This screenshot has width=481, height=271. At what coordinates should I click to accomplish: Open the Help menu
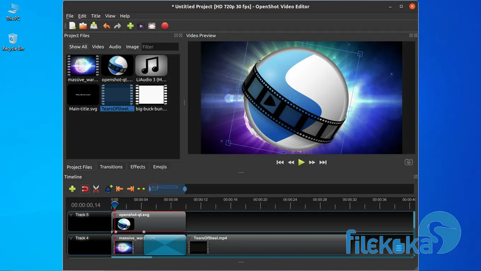[x=125, y=16]
